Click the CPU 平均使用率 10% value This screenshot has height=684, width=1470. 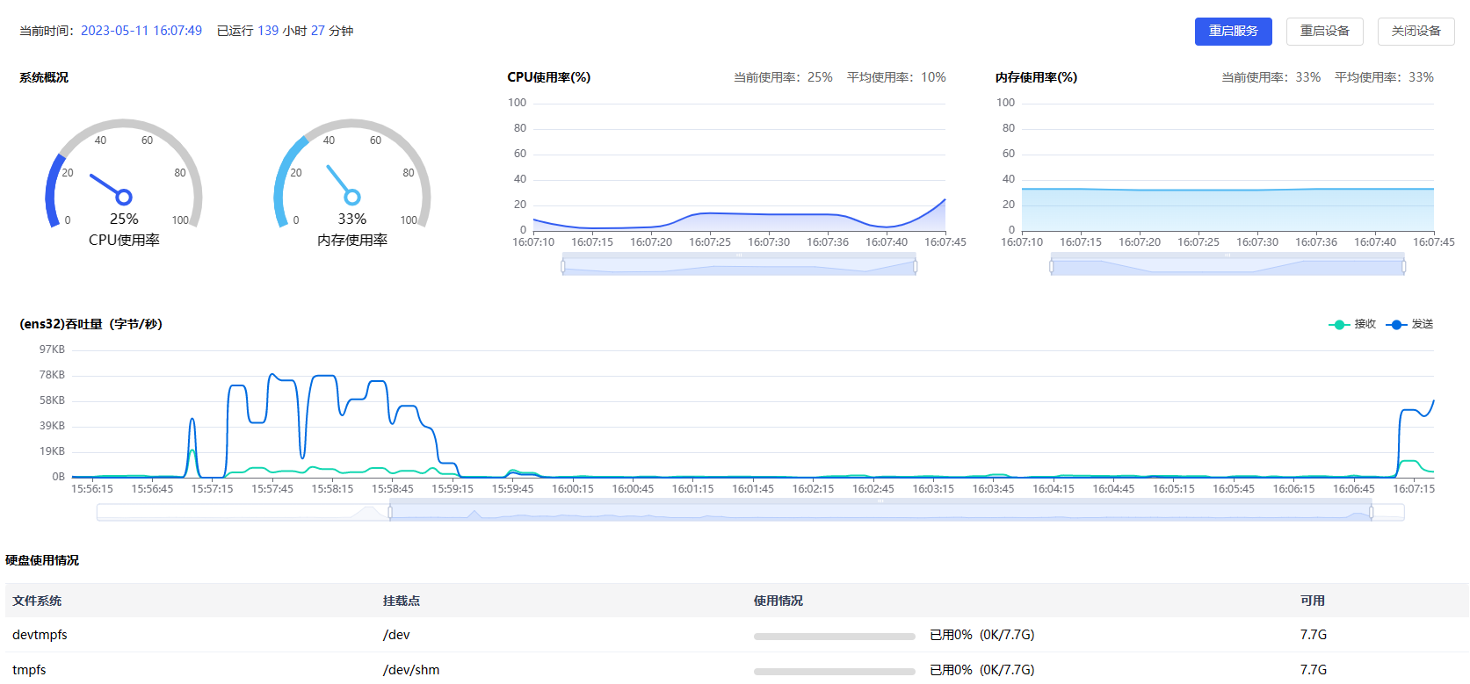[933, 77]
